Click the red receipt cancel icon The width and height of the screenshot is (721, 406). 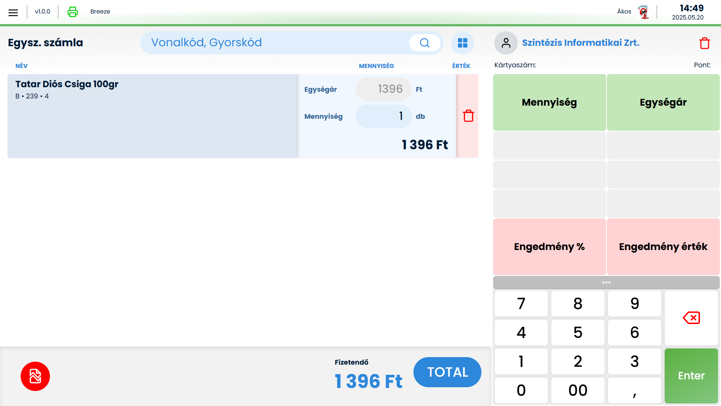click(35, 376)
